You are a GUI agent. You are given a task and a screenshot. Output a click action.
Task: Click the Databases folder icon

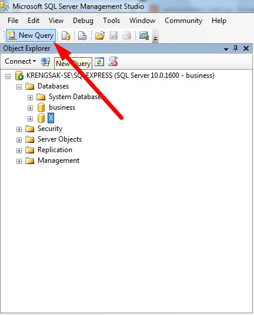point(30,86)
